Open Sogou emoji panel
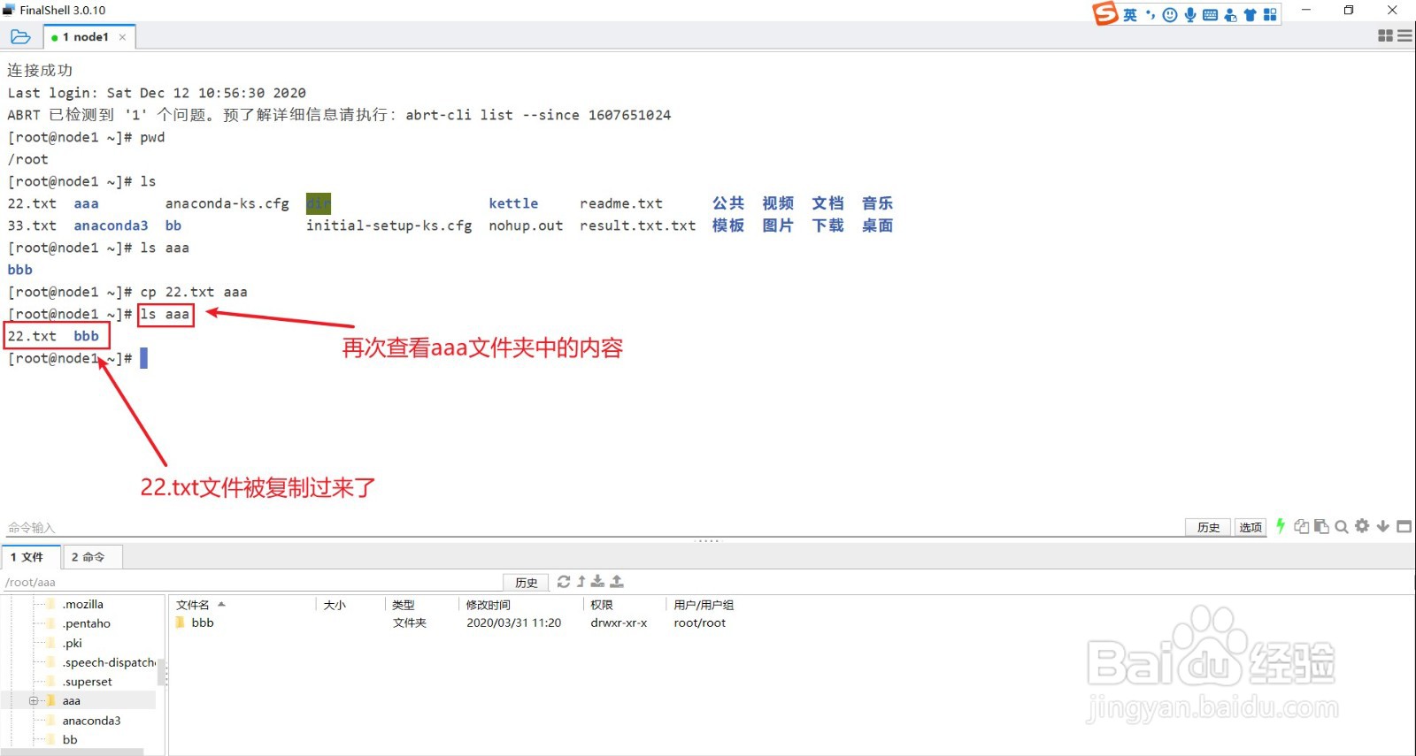1416x756 pixels. click(x=1170, y=15)
